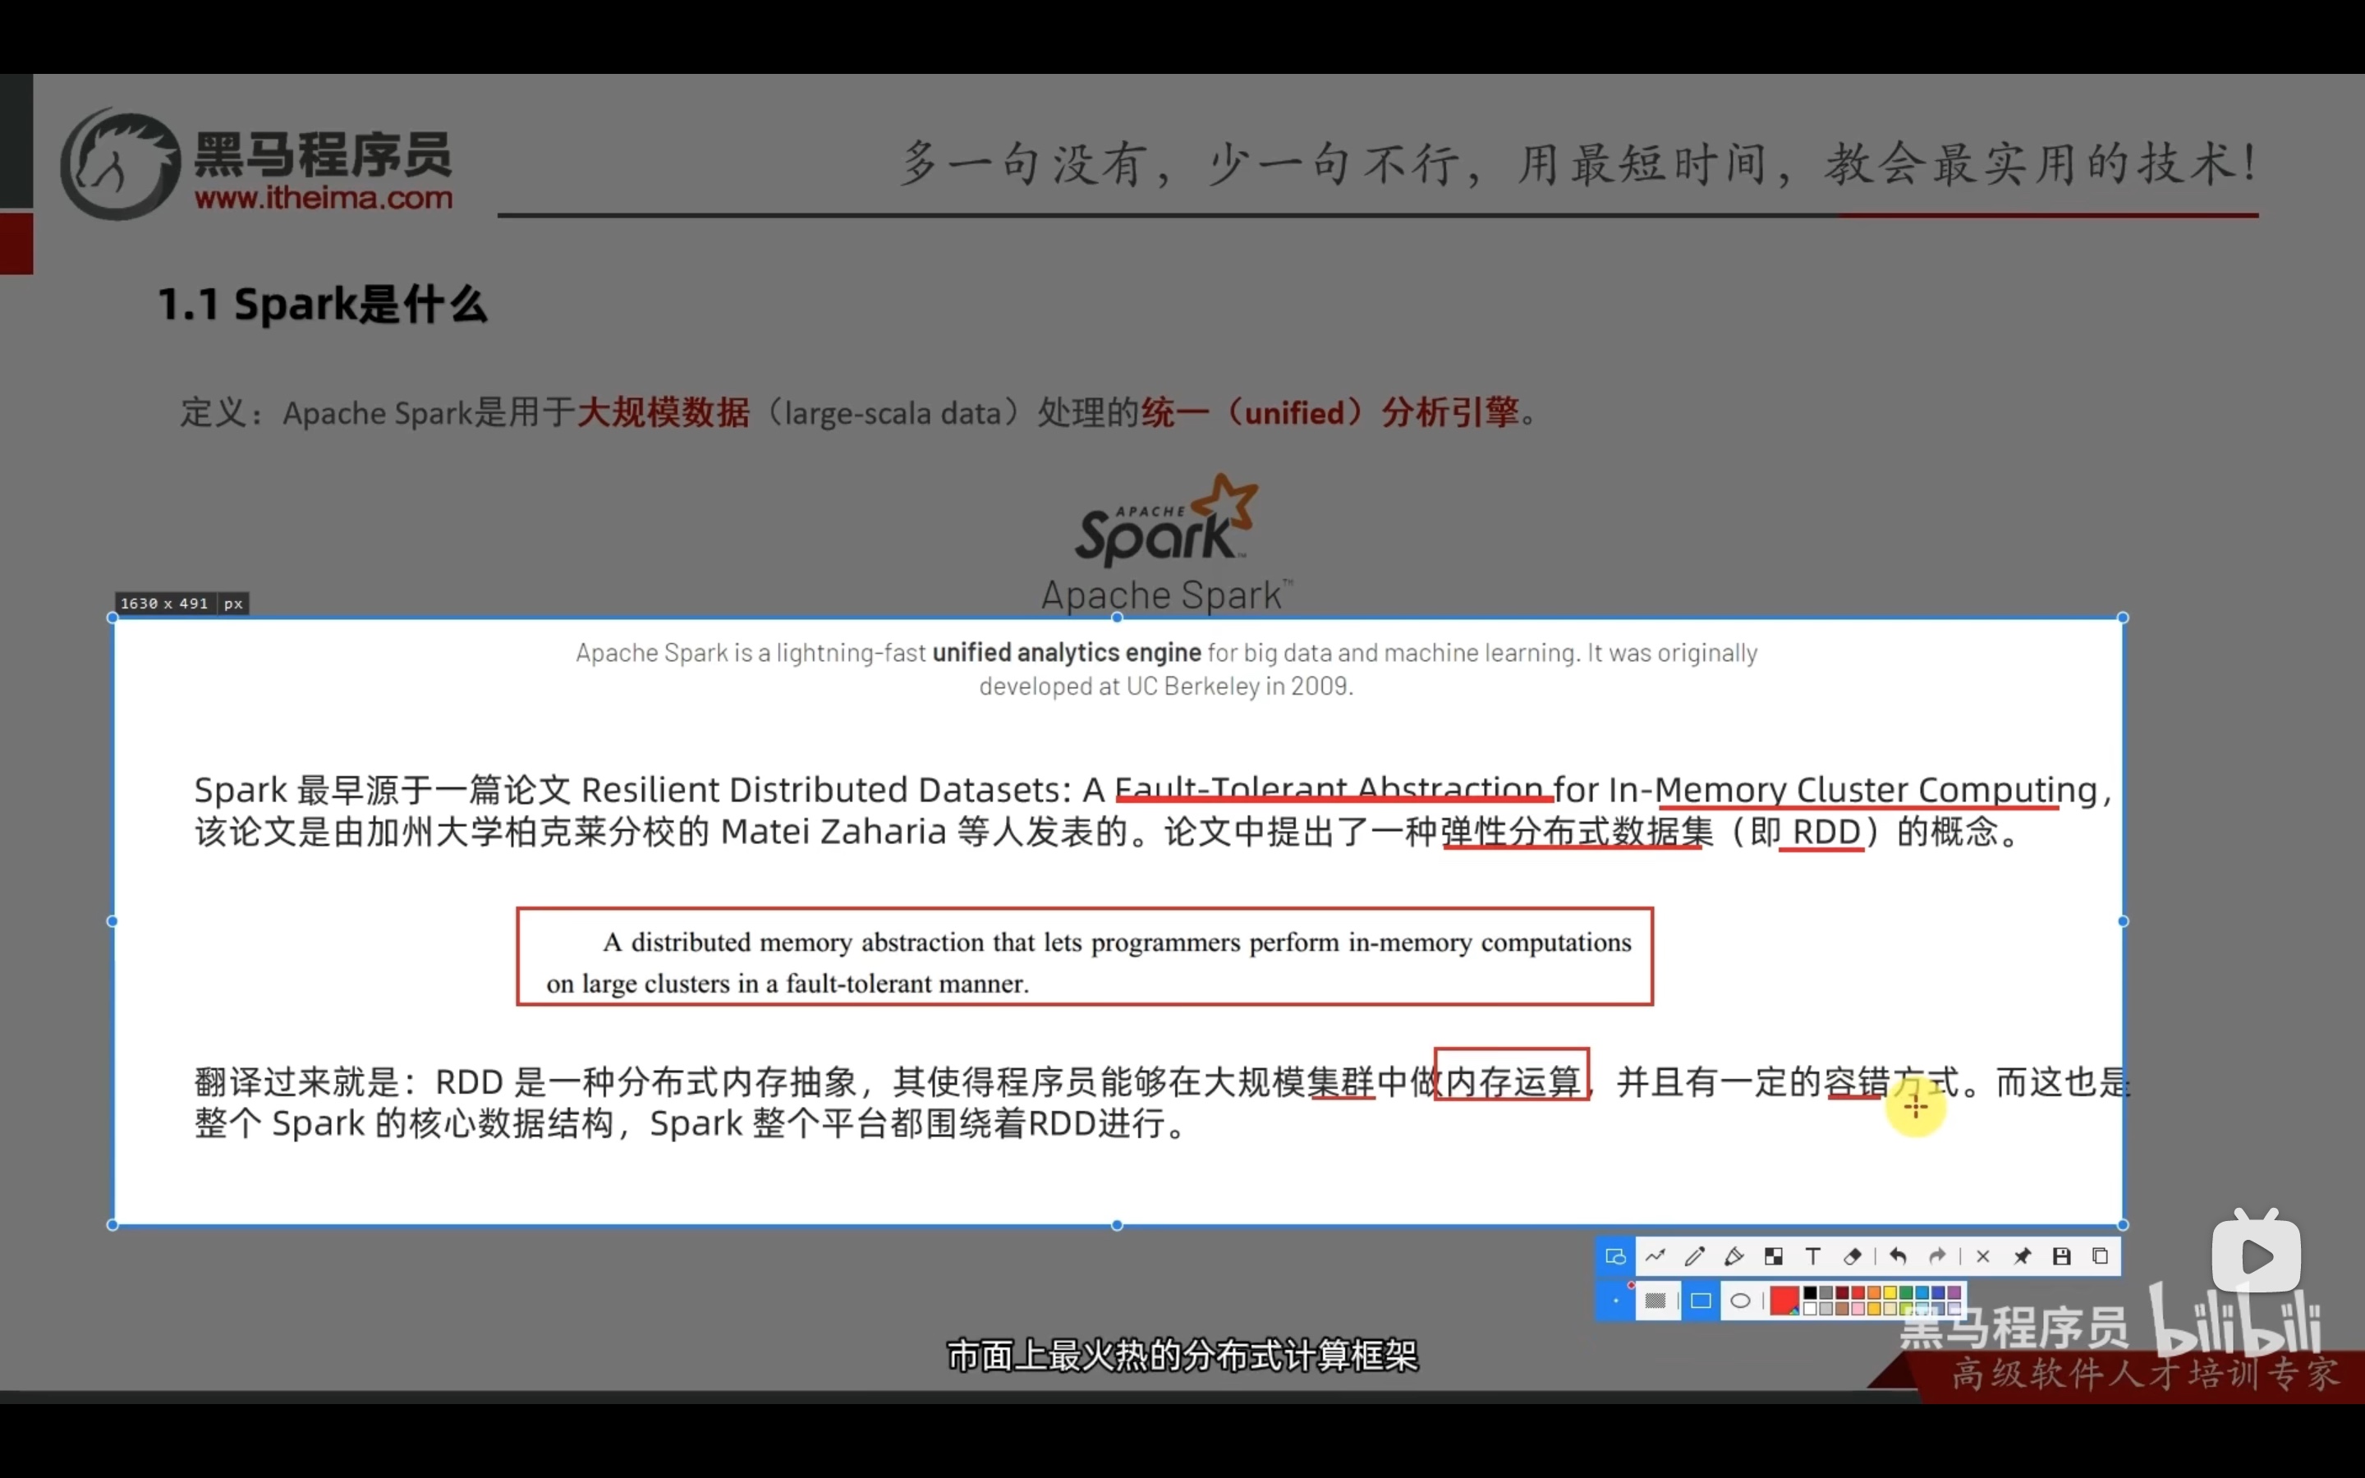Viewport: 2365px width, 1478px height.
Task: Pick the dark blue color swatch
Action: coord(1939,1292)
